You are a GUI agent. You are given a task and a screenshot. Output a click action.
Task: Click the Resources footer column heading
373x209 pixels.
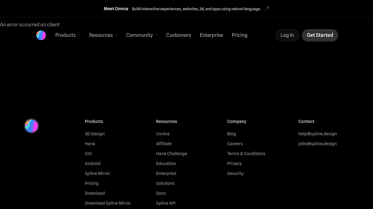[x=167, y=121]
